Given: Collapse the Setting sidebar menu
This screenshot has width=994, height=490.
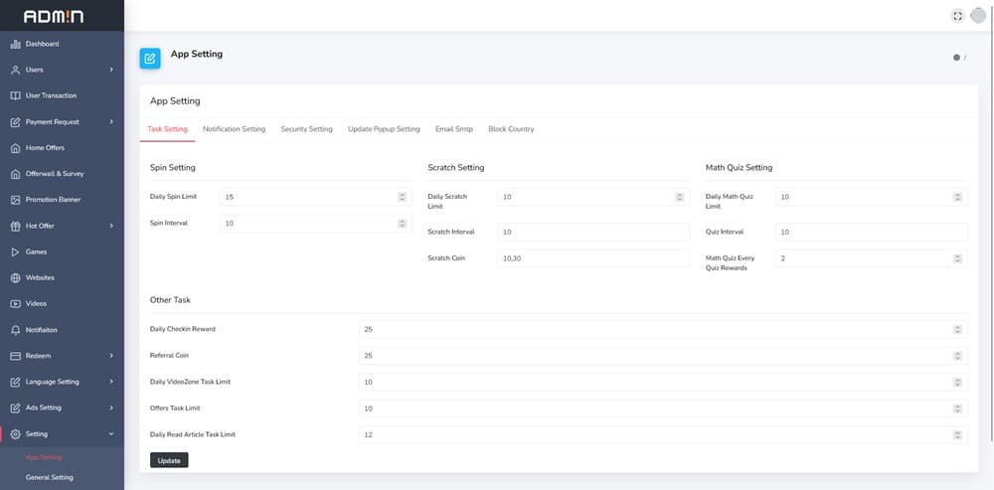Looking at the screenshot, I should pyautogui.click(x=111, y=434).
